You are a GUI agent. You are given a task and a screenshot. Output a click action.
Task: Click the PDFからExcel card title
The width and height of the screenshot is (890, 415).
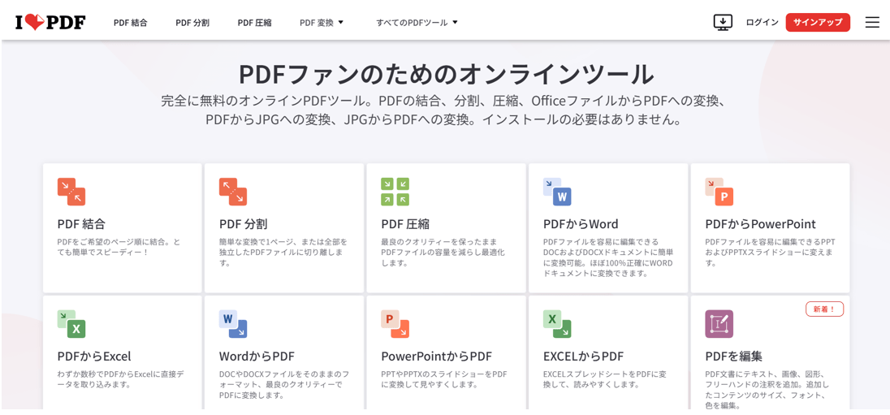coord(94,357)
